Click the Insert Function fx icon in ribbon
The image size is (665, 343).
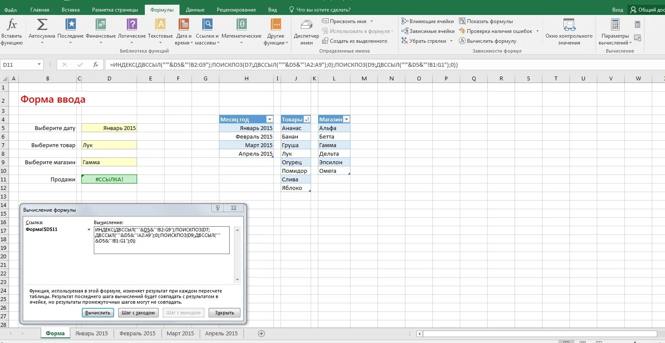coord(12,32)
